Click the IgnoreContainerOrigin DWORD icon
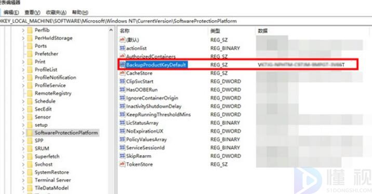 tap(122, 98)
